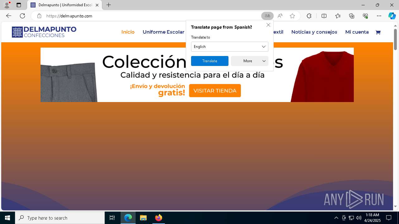Open the shopping cart icon
This screenshot has height=224, width=399.
378,32
